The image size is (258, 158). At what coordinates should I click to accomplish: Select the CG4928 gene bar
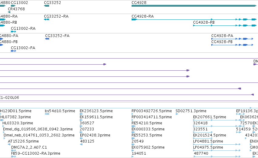click(x=194, y=6)
